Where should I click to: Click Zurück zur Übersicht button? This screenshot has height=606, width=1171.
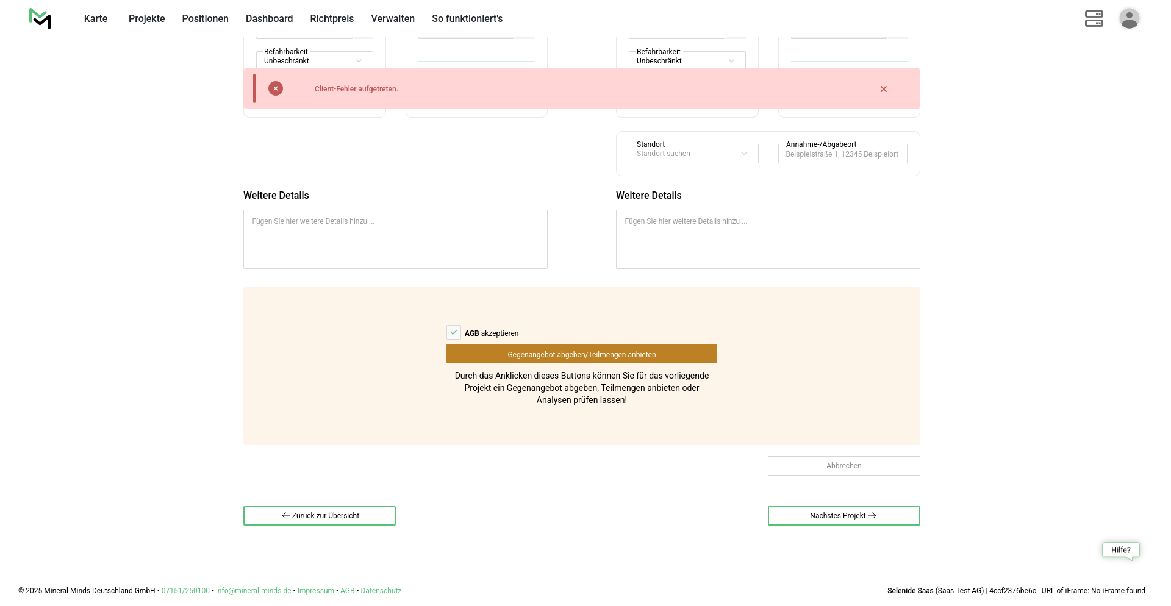point(319,516)
